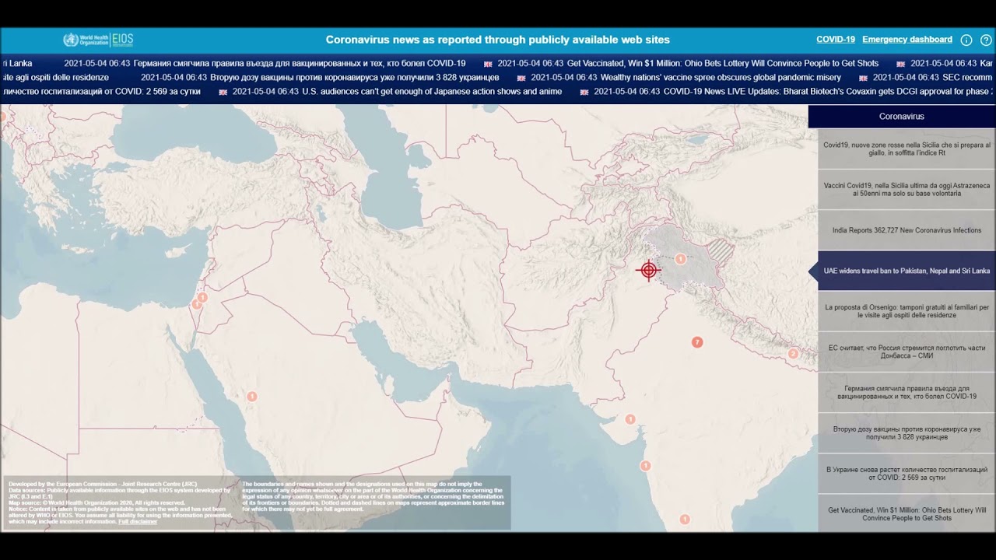The image size is (996, 560).
Task: Click flag icon before Covaxin news headline
Action: point(584,92)
